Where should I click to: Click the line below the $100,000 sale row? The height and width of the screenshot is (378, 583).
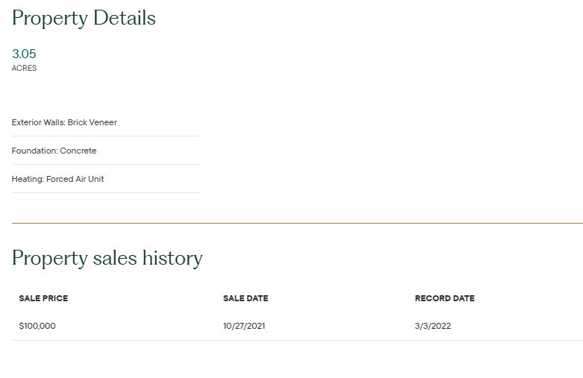click(x=297, y=340)
